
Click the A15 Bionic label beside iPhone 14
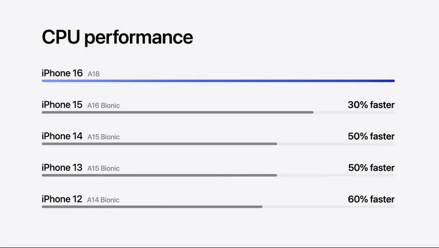pos(104,137)
